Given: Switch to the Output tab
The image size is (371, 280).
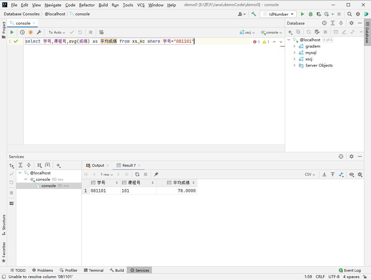Looking at the screenshot, I should (98, 165).
